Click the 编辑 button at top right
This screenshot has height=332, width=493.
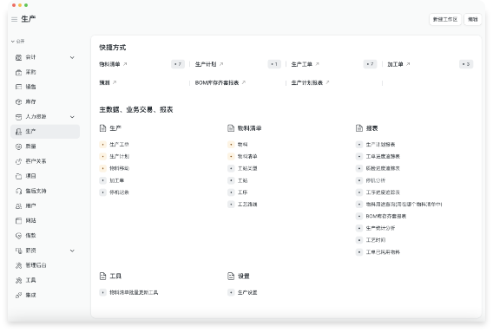pos(472,19)
